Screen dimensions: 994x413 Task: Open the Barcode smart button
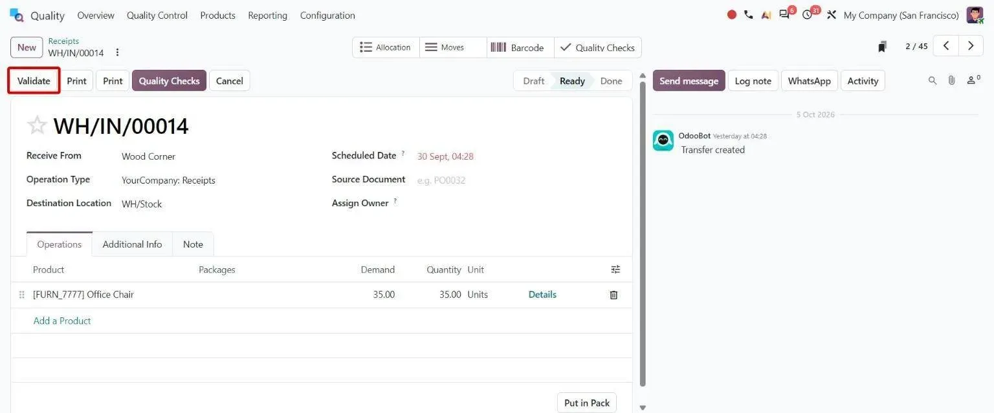520,47
